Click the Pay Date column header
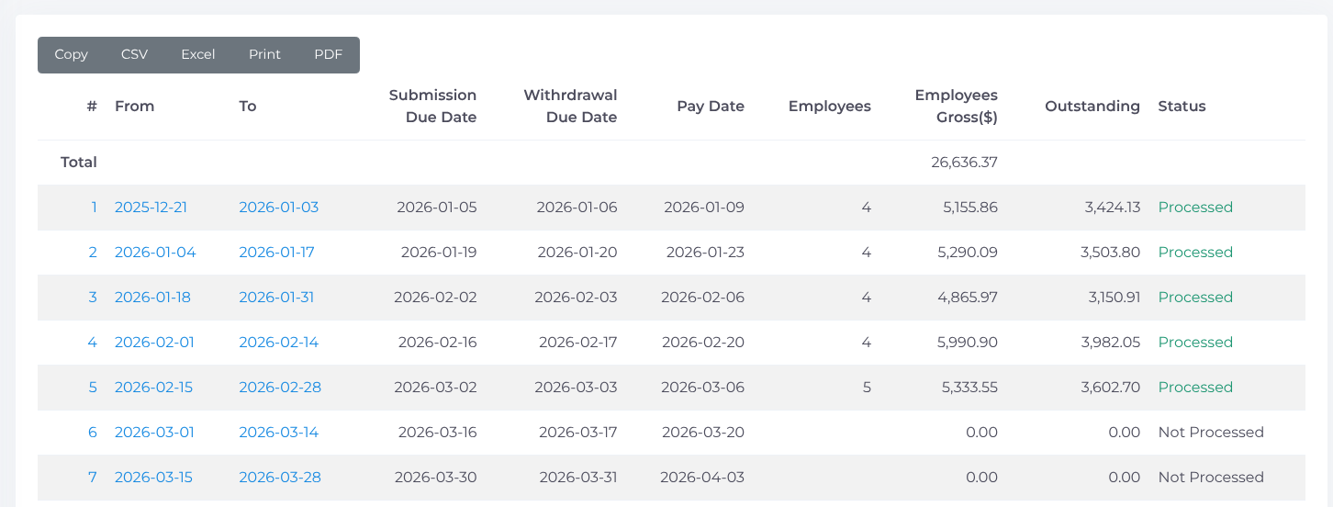Screen dimensions: 1333x507 tap(710, 107)
